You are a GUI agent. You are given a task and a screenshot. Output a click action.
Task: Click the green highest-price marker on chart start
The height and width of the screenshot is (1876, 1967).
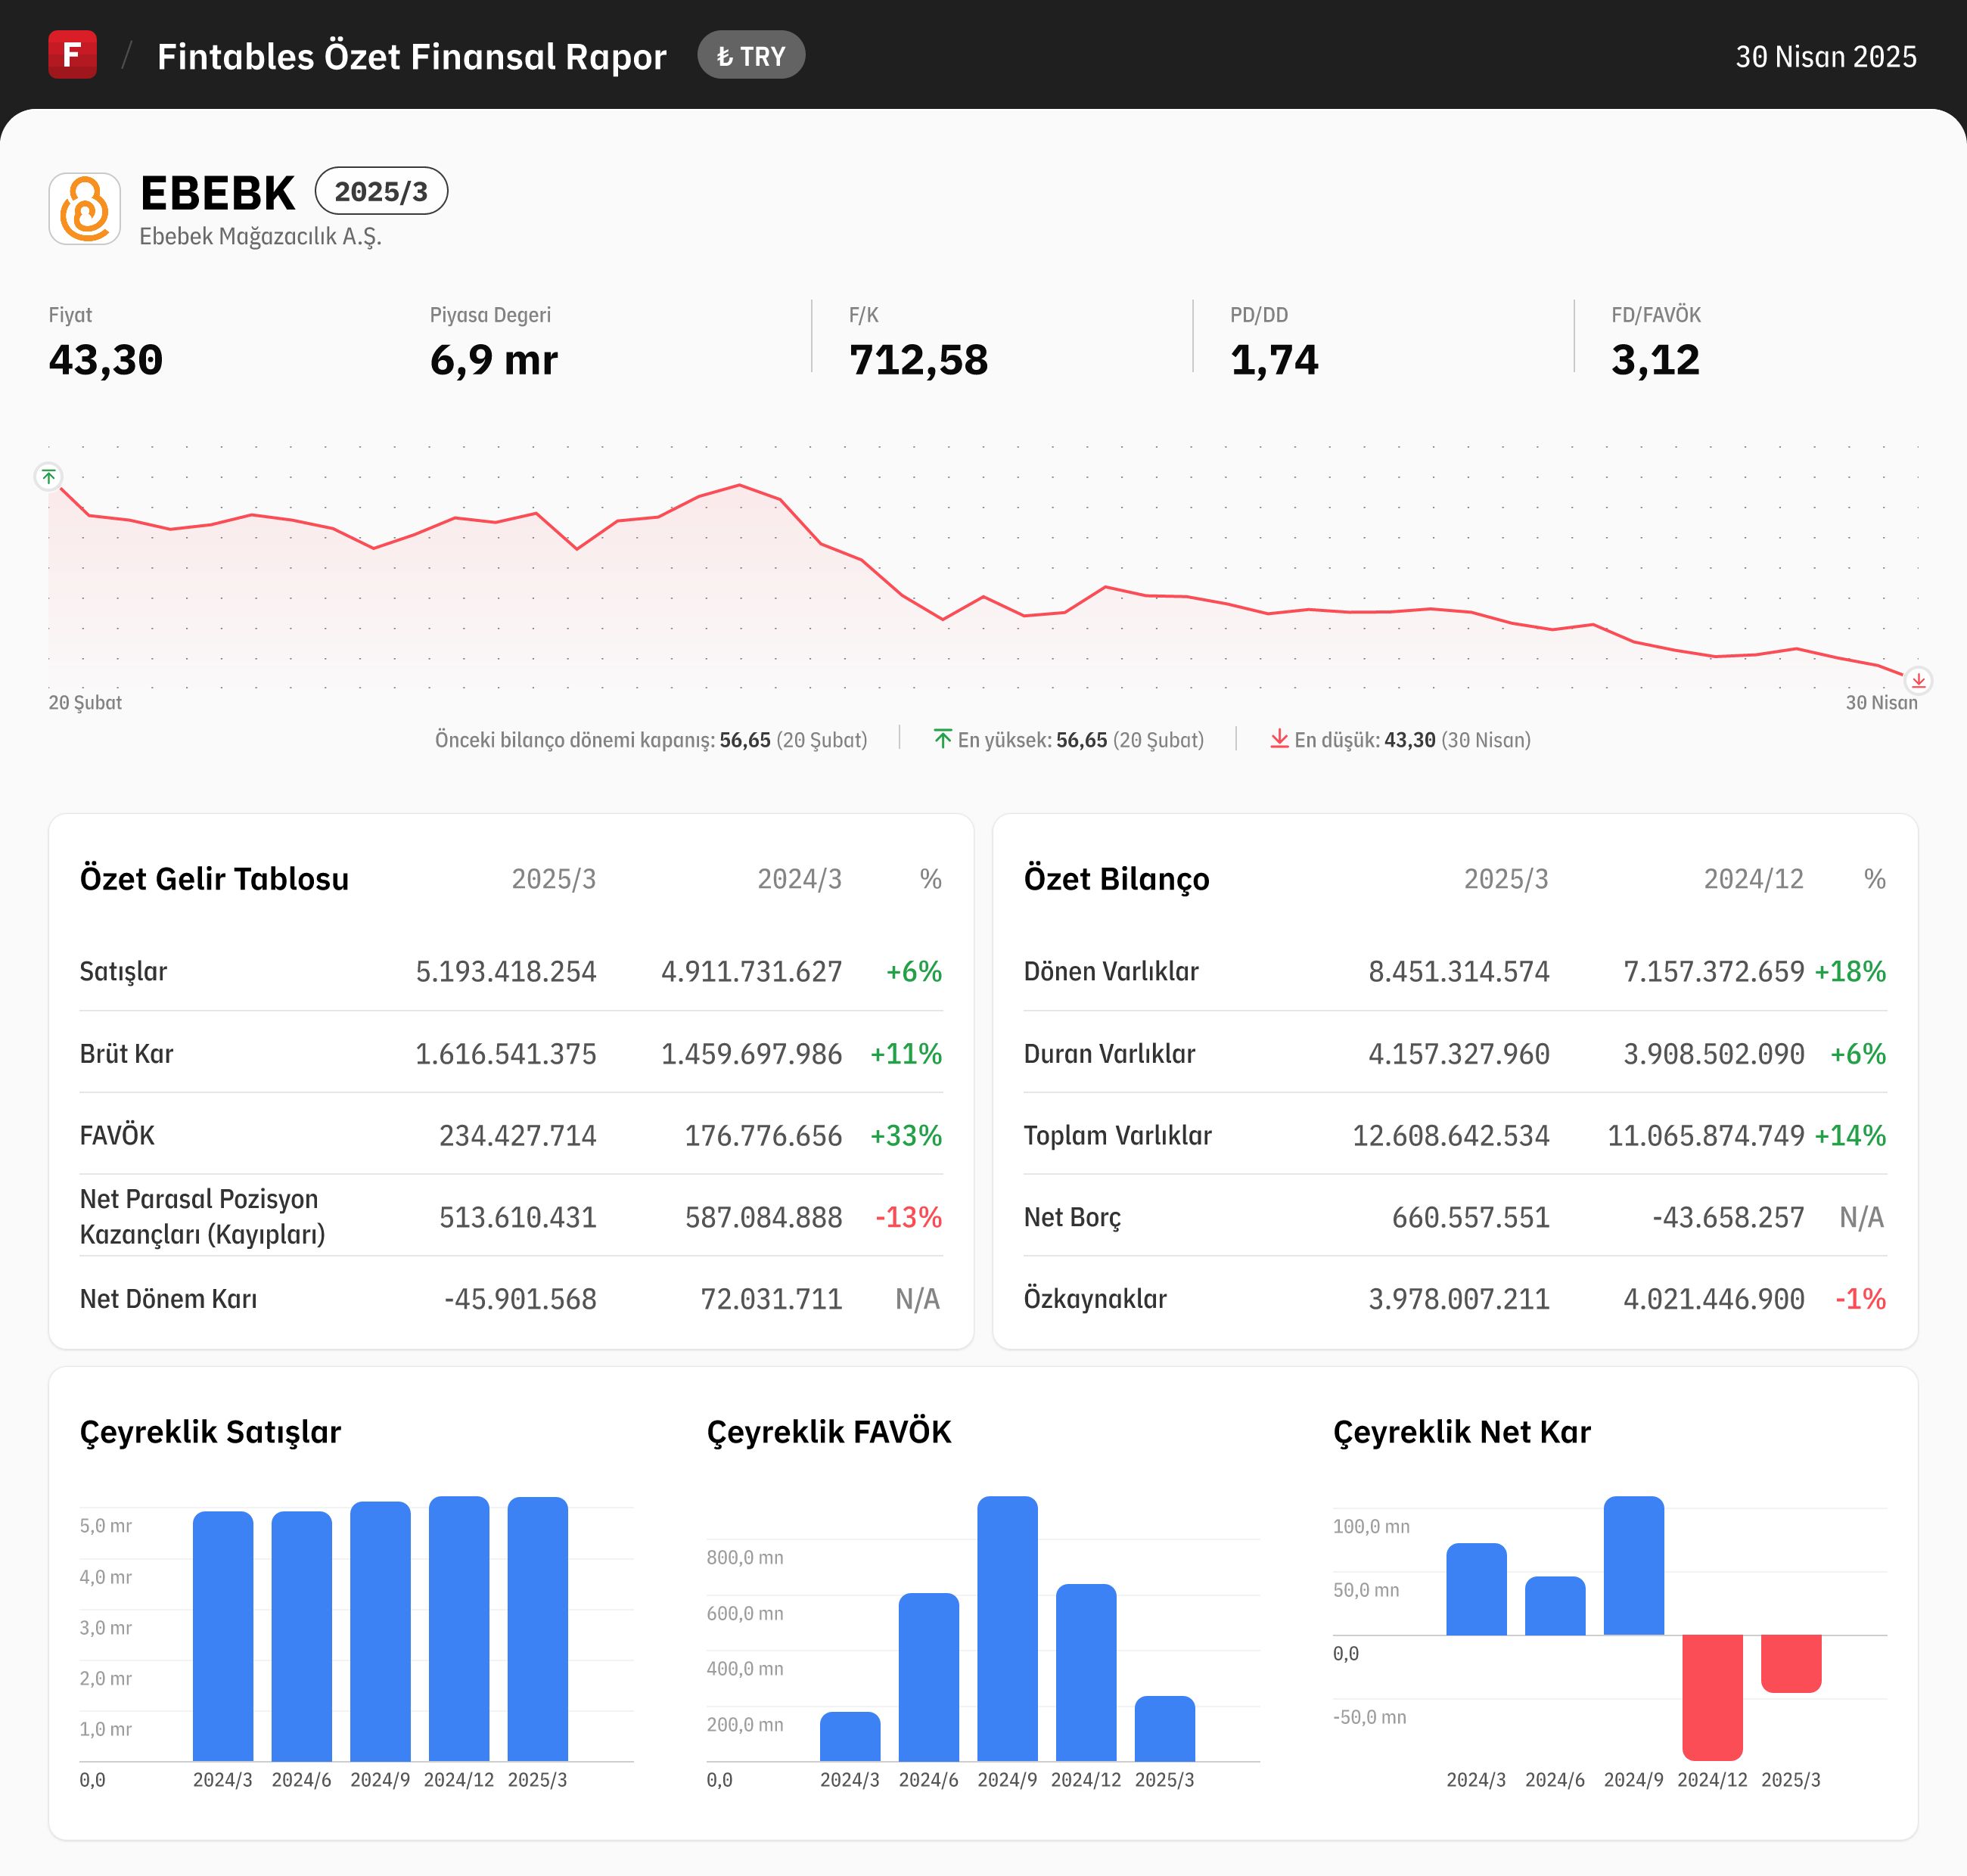pos(48,477)
